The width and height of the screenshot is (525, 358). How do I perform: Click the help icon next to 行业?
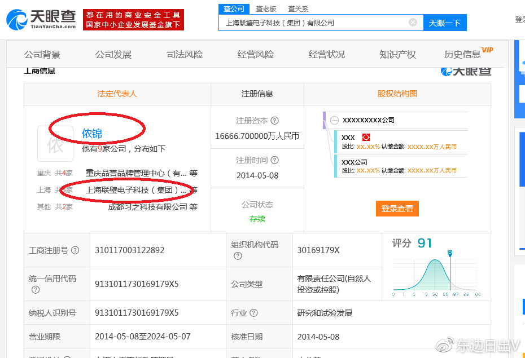pos(254,313)
